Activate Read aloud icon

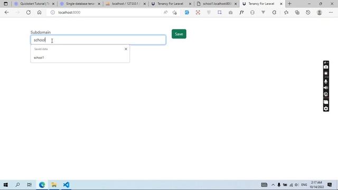pos(165,13)
